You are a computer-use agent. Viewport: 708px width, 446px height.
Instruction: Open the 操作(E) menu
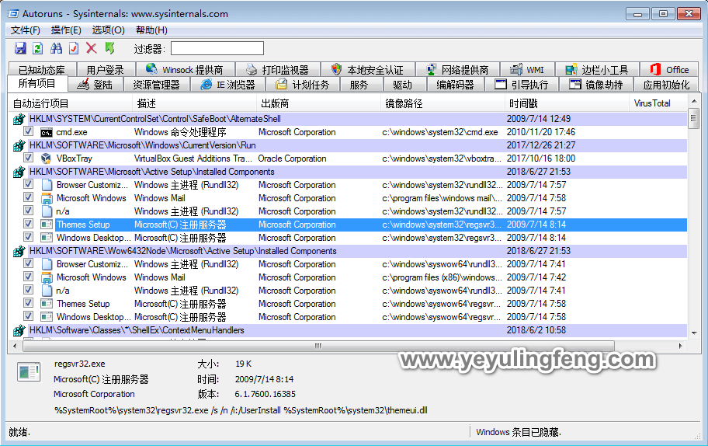(66, 30)
